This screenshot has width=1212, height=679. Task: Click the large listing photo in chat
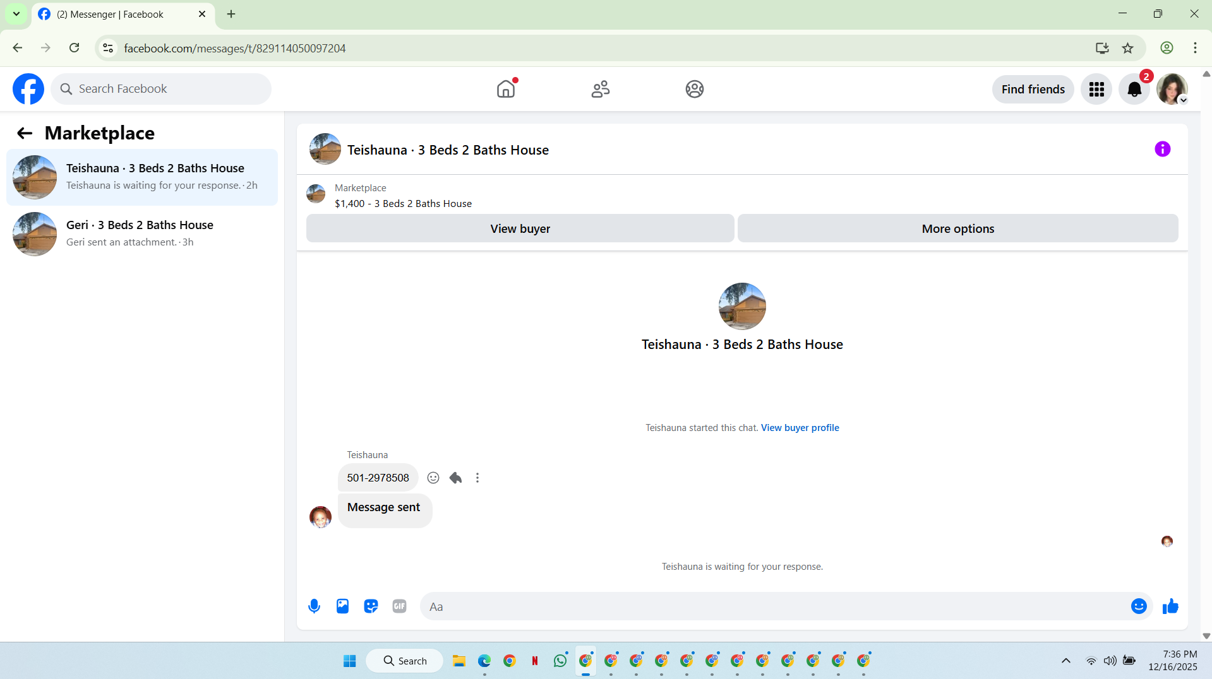pyautogui.click(x=742, y=306)
